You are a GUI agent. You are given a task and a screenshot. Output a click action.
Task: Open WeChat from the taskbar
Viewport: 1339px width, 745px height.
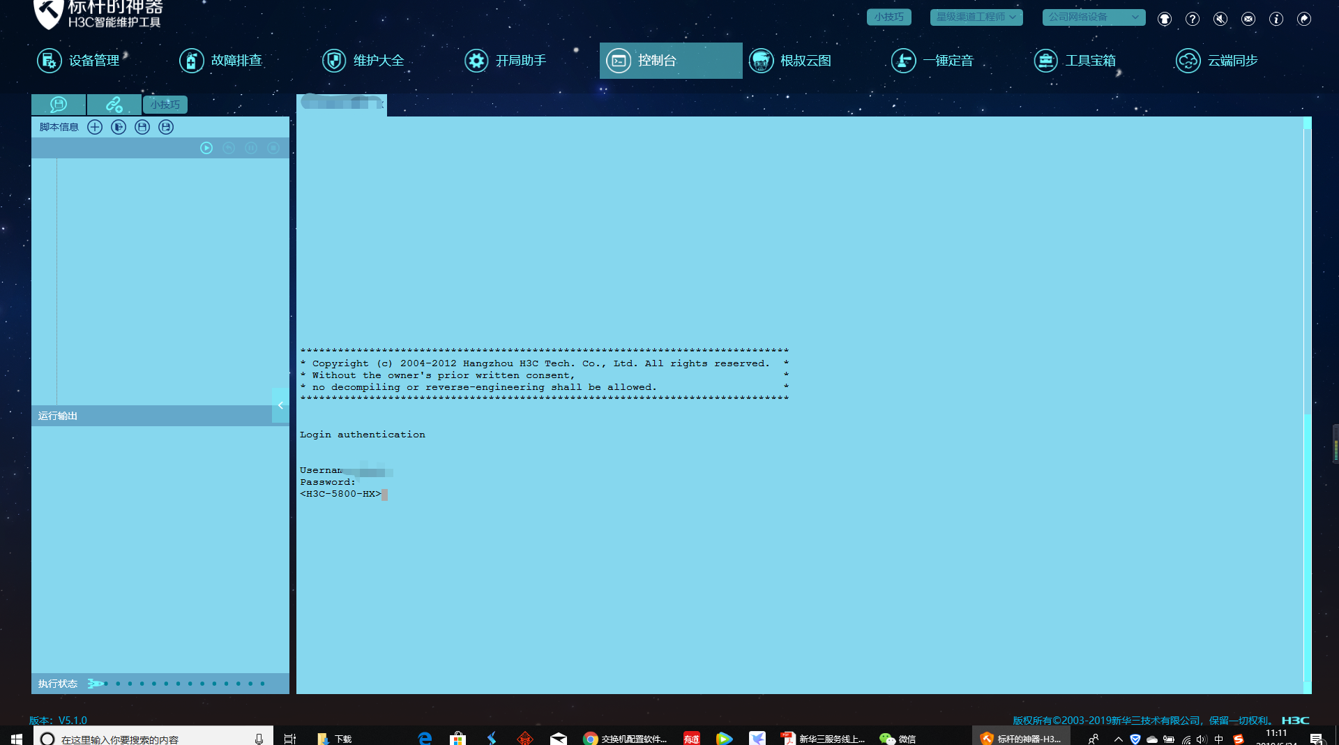[x=897, y=738]
